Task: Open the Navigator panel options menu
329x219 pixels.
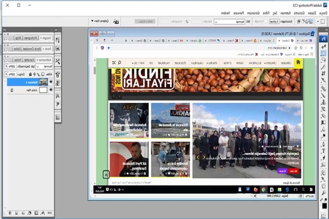Action: [x=5, y=39]
